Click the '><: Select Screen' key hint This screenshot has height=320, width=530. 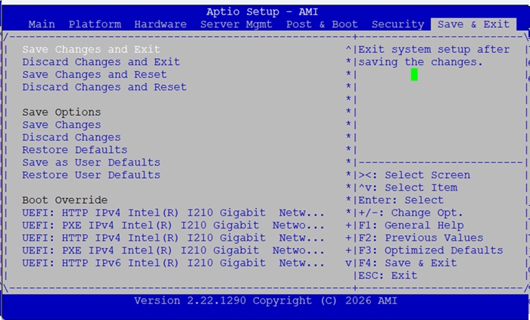click(x=414, y=176)
